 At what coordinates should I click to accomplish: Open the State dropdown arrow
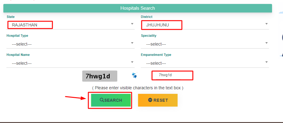(132, 24)
